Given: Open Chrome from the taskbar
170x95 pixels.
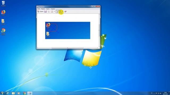Looking at the screenshot, I should point(24,93).
